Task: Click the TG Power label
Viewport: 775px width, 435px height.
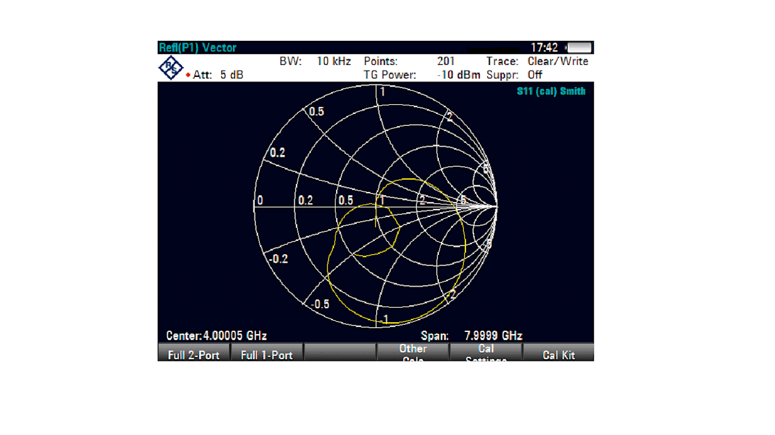Action: (390, 75)
